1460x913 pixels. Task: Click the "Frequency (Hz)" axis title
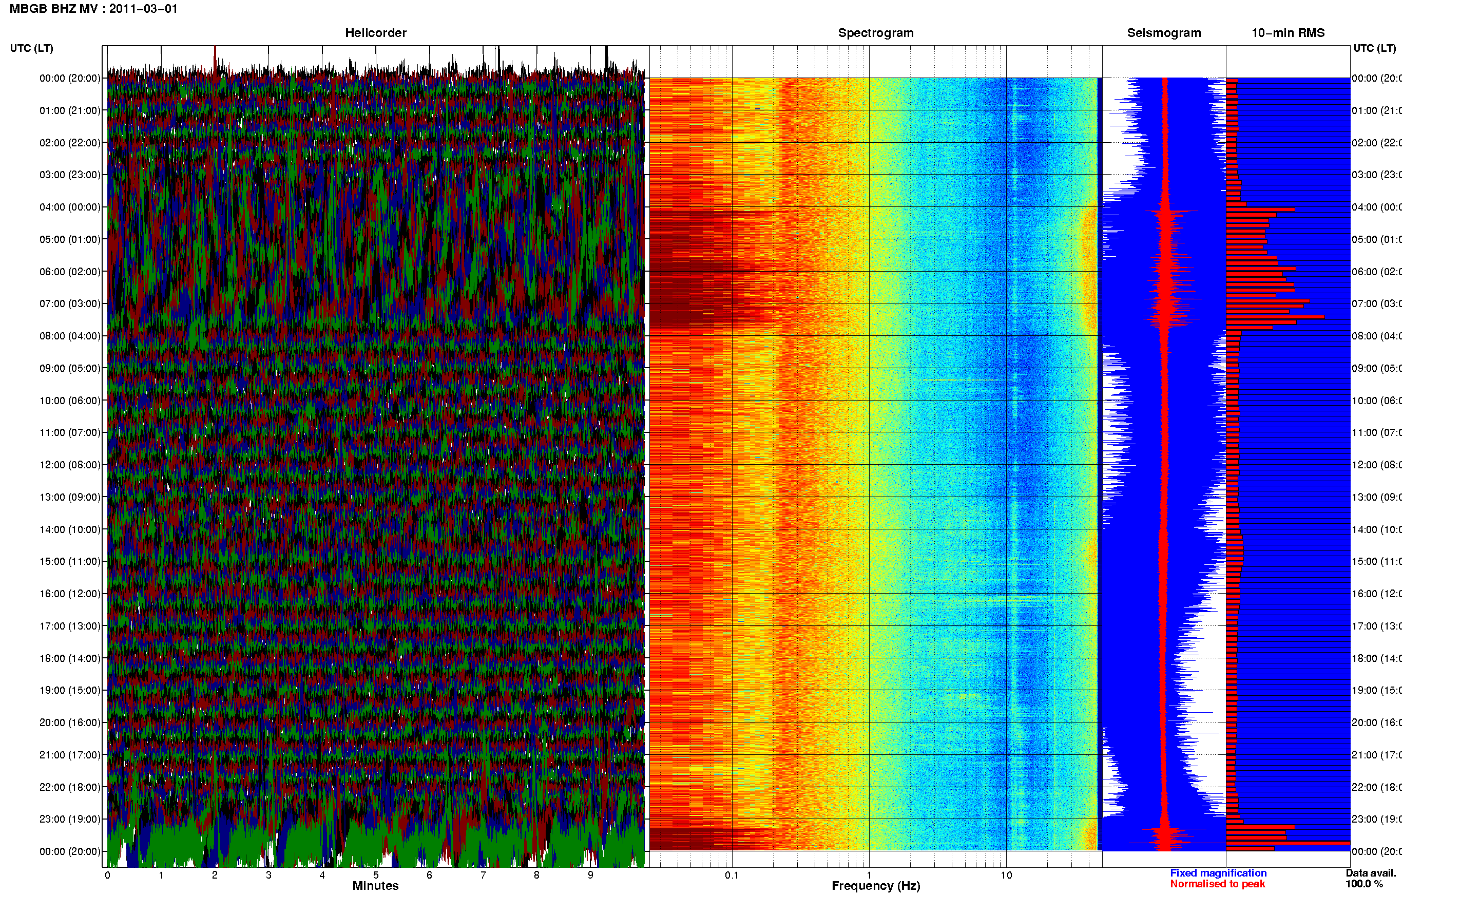876,886
